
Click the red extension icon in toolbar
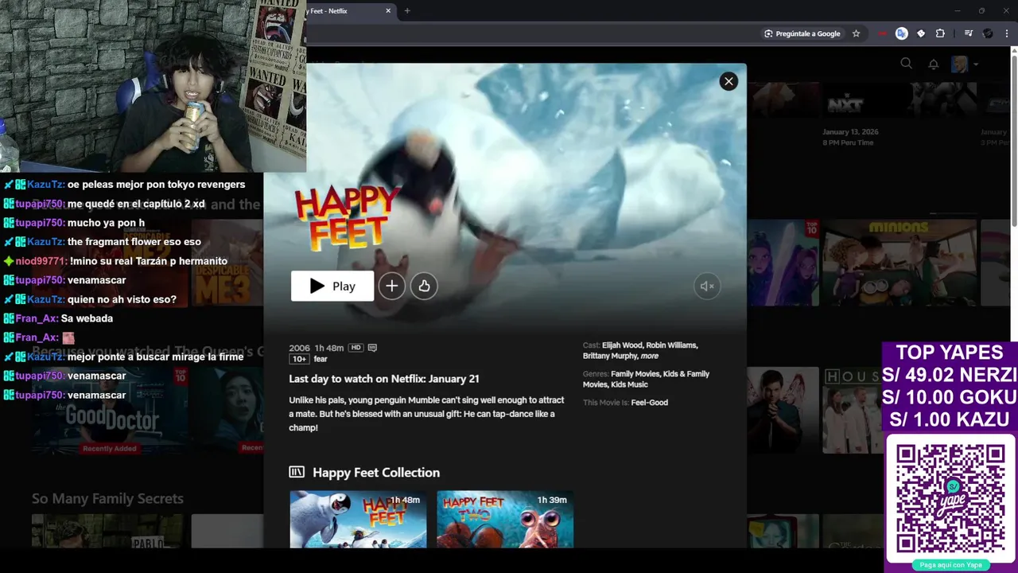pos(882,33)
